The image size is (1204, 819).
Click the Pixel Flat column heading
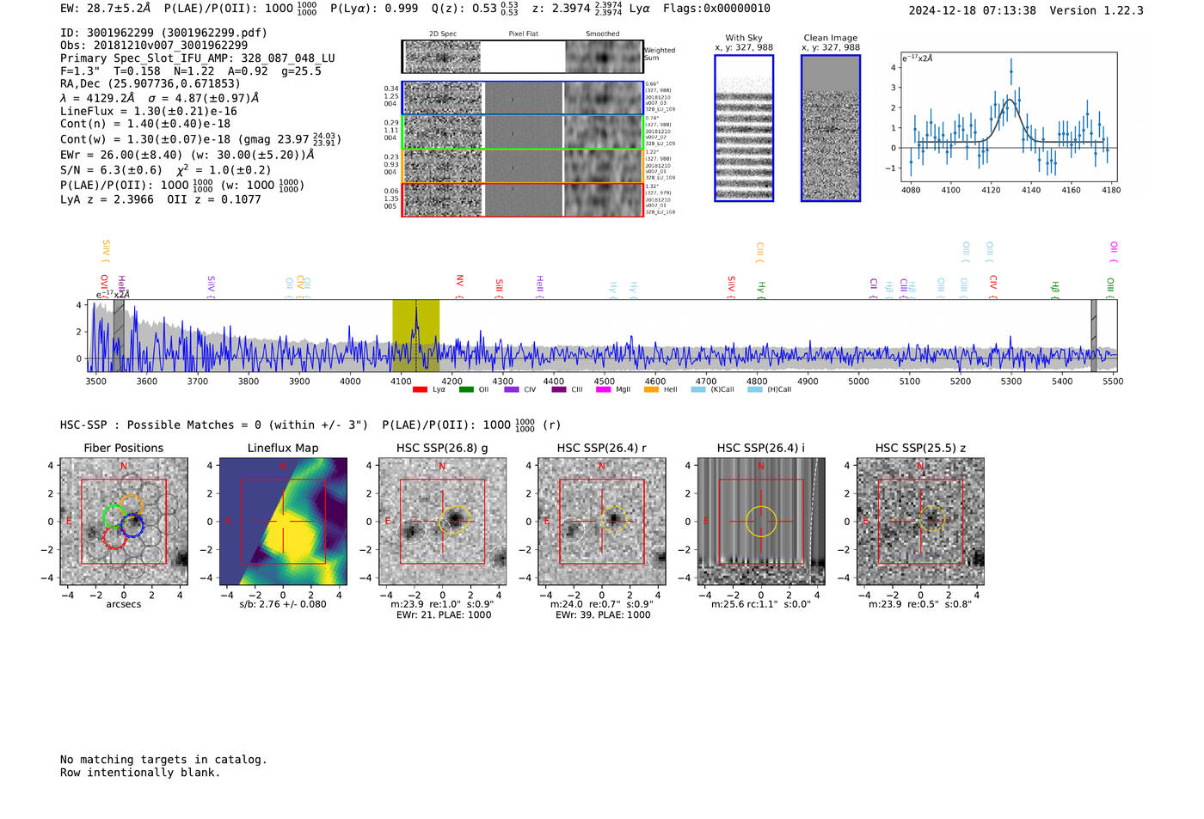pos(523,34)
